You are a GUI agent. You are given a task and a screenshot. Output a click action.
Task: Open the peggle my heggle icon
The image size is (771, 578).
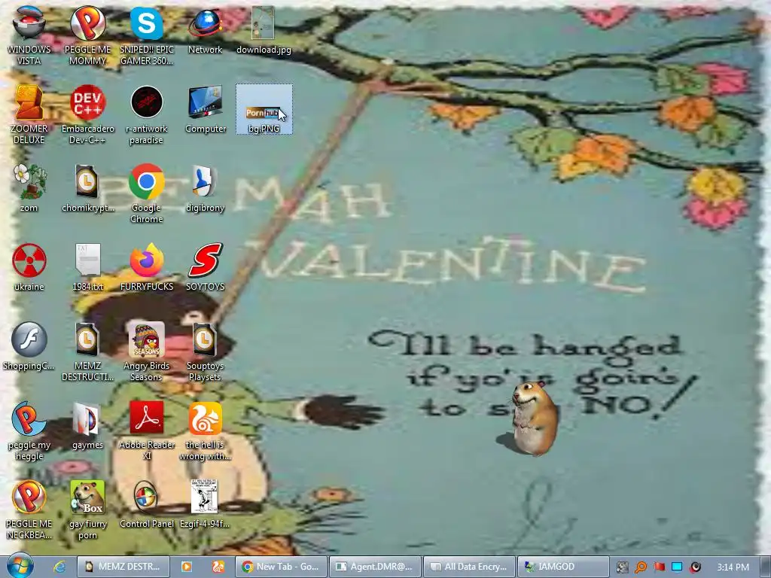coord(29,430)
